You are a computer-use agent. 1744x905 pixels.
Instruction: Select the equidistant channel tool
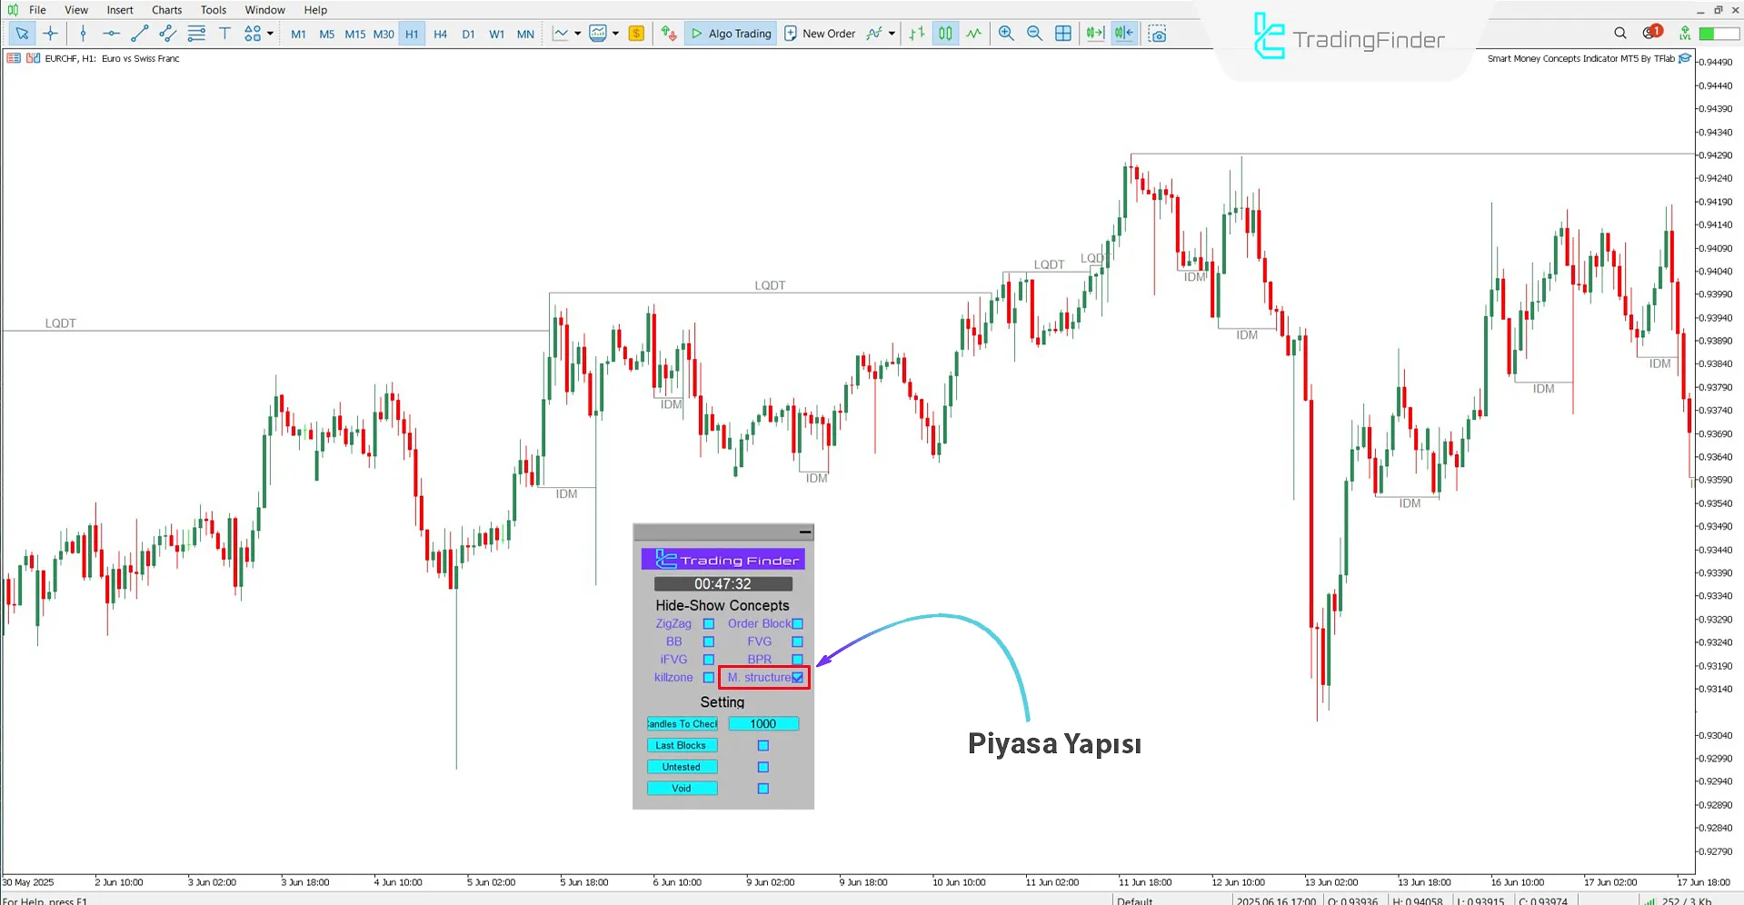167,34
